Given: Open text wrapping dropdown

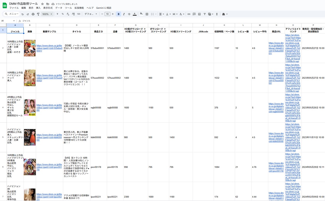Looking at the screenshot, I should coord(175,14).
